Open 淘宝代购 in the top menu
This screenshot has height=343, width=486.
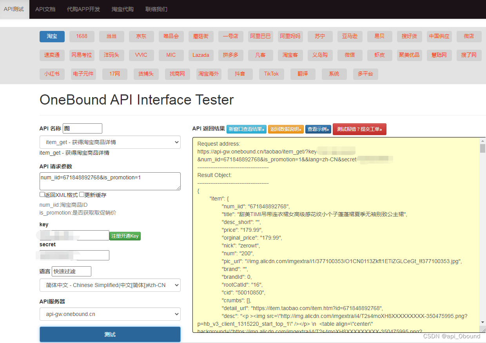[122, 9]
